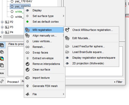Expand the P4 subject tree node
This screenshot has width=129, height=105.
pos(2,32)
